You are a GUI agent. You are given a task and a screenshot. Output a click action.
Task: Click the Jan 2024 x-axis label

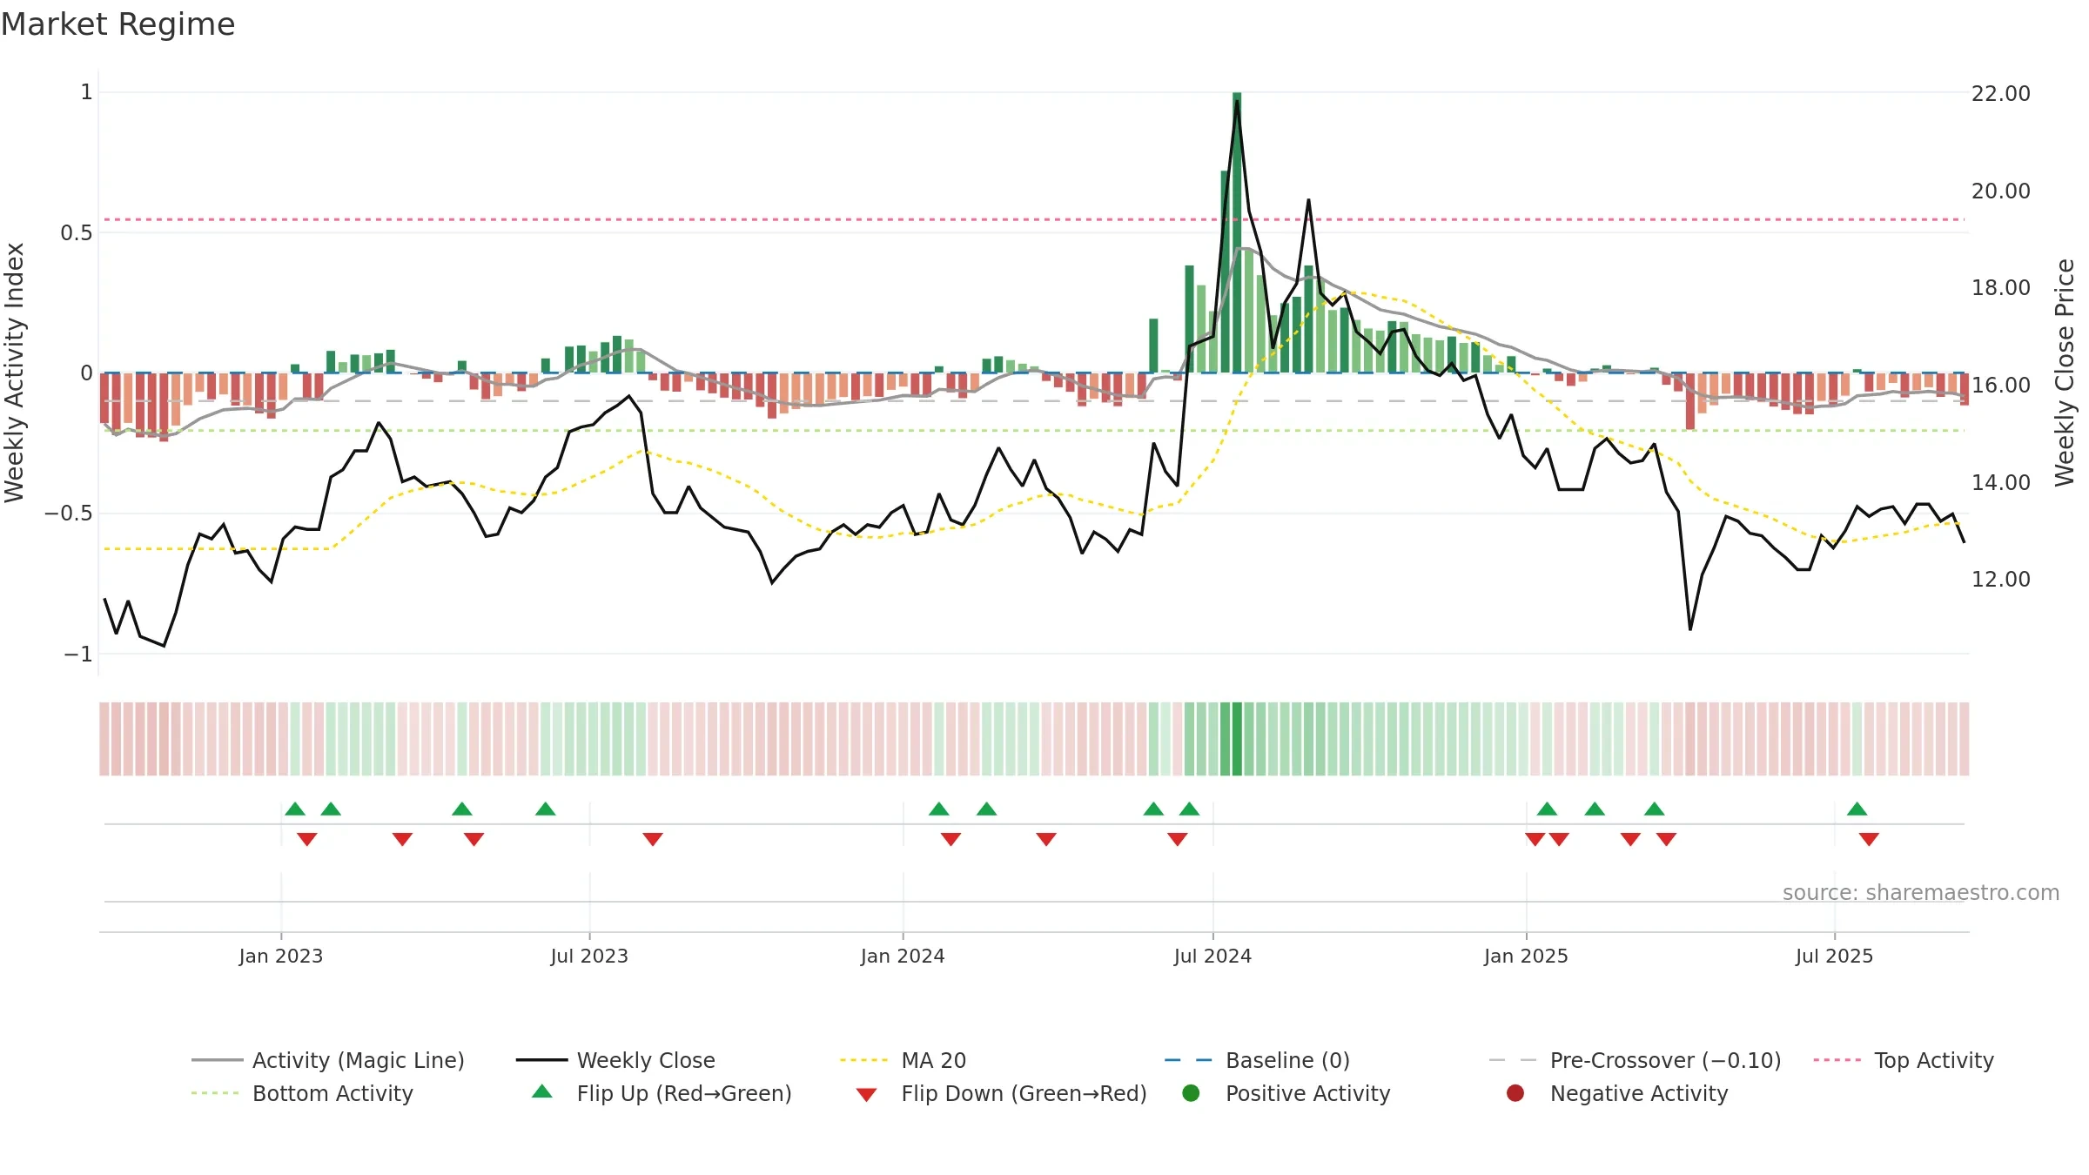tap(903, 956)
